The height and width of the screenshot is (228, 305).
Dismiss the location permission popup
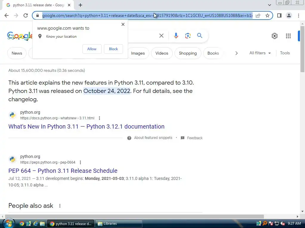pos(123,24)
